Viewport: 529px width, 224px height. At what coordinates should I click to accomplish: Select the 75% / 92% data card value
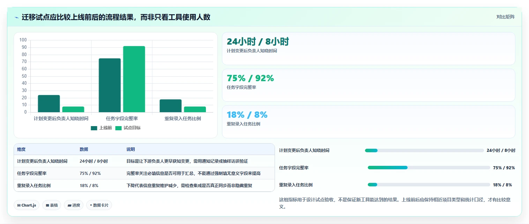(250, 78)
